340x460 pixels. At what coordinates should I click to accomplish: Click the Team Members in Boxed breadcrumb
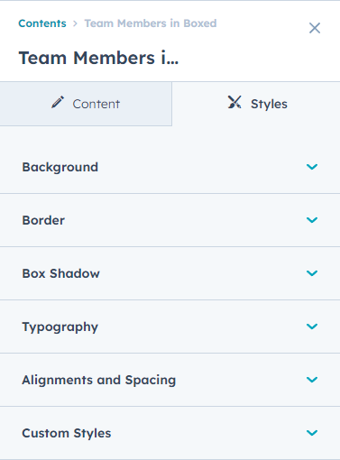[151, 23]
